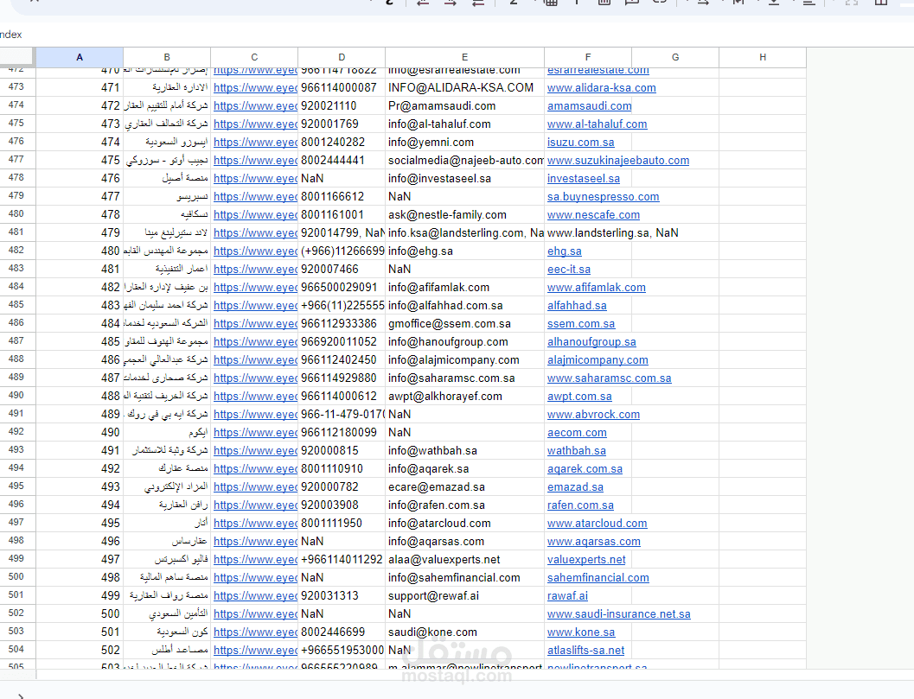
Task: Open the rawaf.ai link
Action: coord(567,596)
